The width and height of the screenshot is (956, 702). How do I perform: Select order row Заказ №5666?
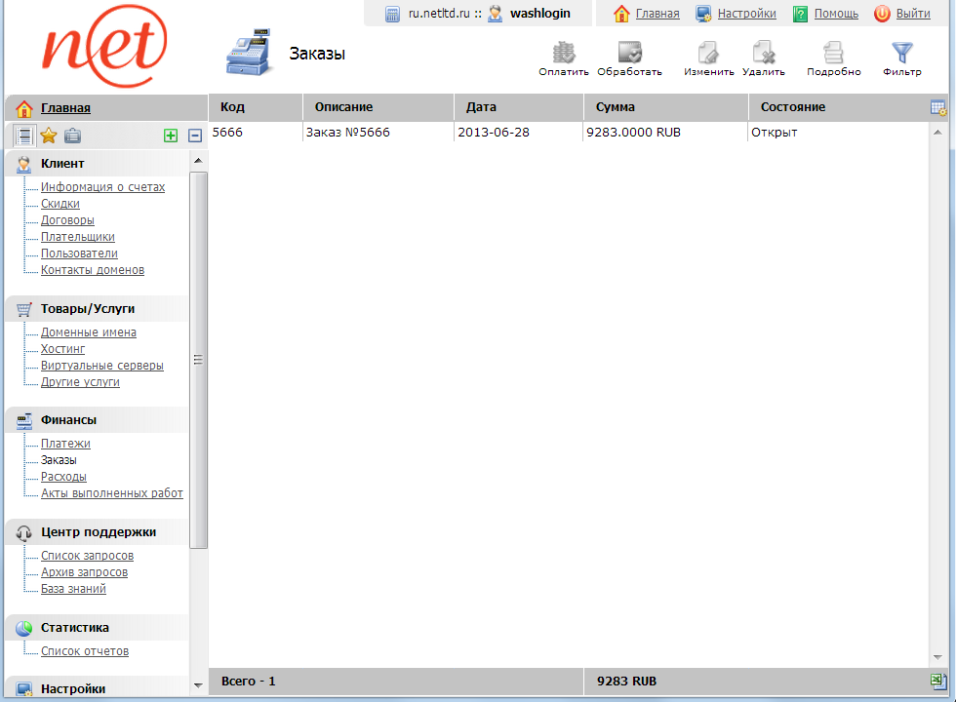pyautogui.click(x=348, y=132)
